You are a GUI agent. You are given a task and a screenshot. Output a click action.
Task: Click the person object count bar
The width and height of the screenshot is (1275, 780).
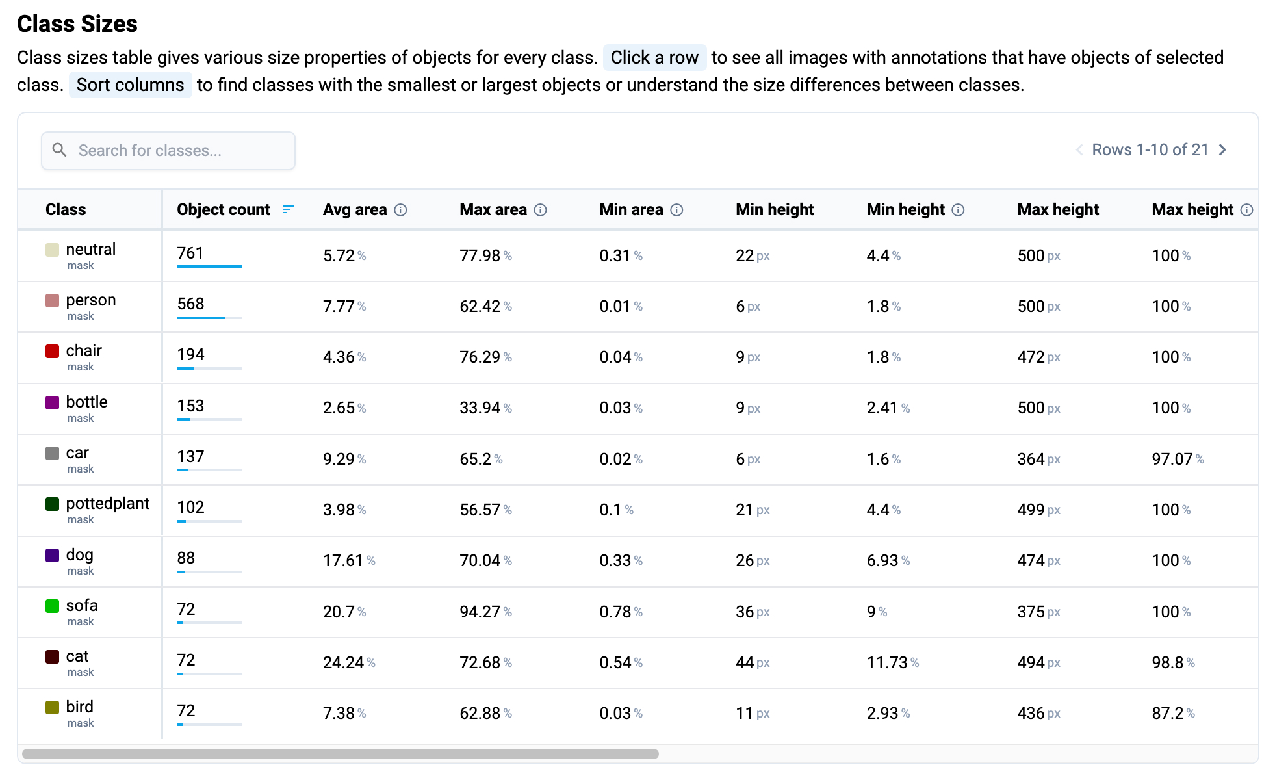[x=209, y=317]
